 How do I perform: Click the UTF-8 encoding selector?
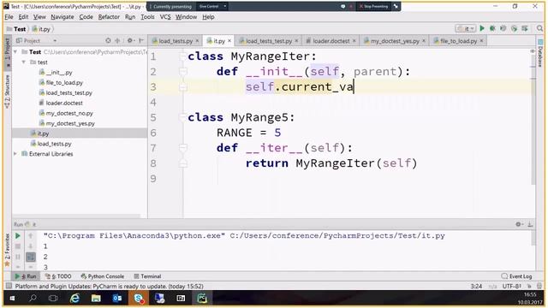point(512,286)
